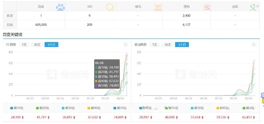Screen dimensions: 264x124
Task: Click the red up arrow beside 59,536
Action: point(228,118)
